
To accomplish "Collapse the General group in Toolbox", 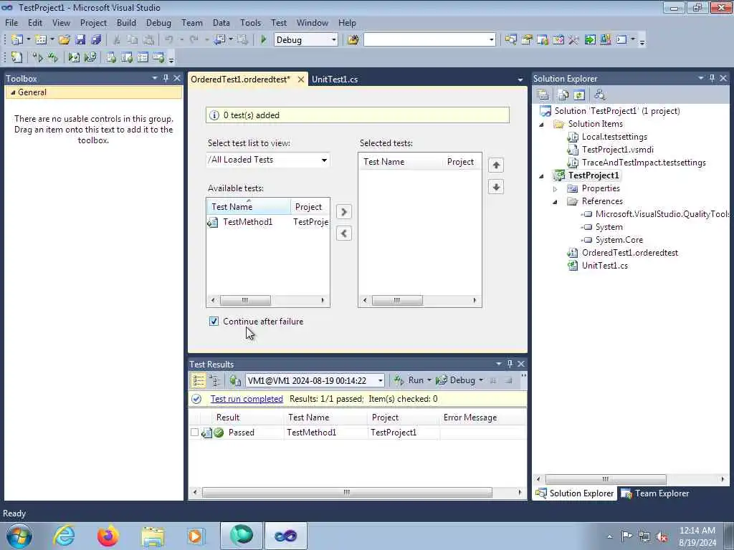I will click(13, 92).
